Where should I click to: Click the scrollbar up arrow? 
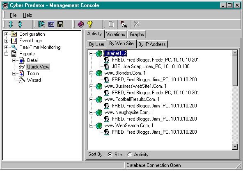tap(235, 52)
